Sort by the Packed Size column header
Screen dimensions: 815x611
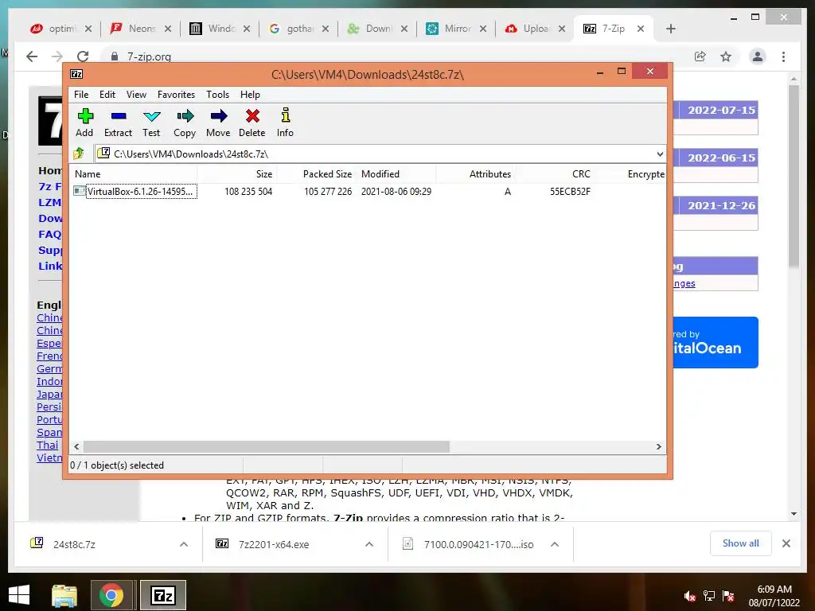click(316, 174)
